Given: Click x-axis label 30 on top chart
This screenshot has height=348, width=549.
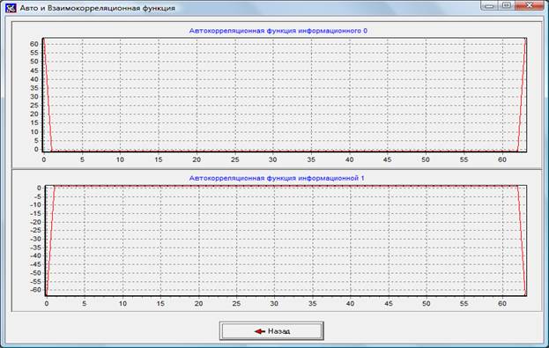Looking at the screenshot, I should [273, 159].
